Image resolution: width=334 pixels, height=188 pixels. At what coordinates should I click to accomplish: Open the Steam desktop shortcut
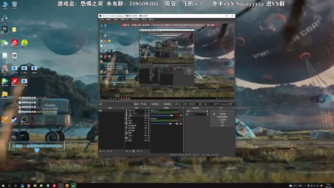coord(15,121)
